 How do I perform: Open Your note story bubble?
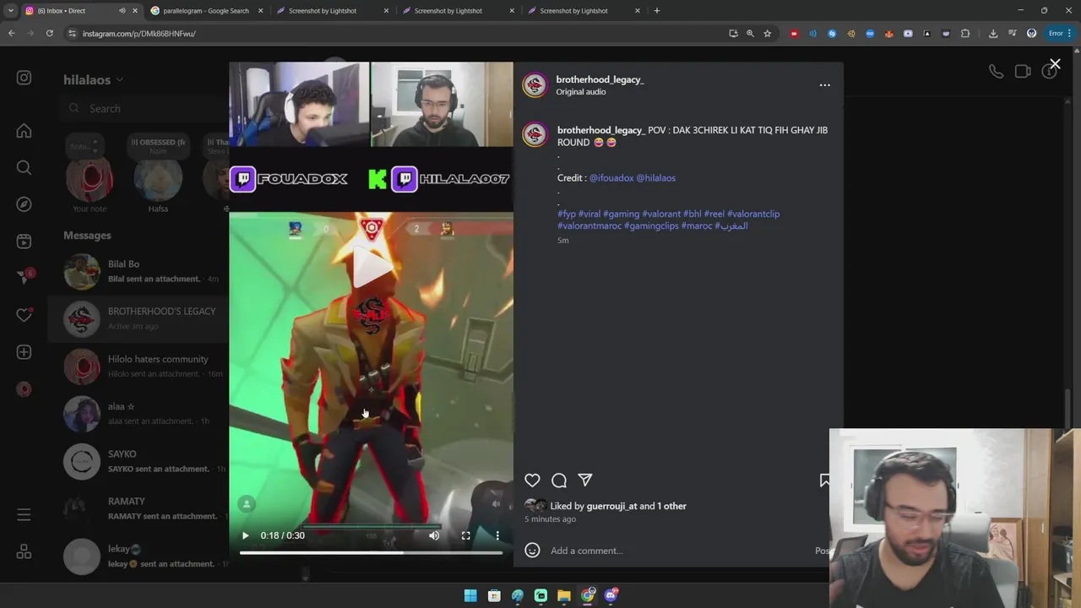(x=90, y=180)
